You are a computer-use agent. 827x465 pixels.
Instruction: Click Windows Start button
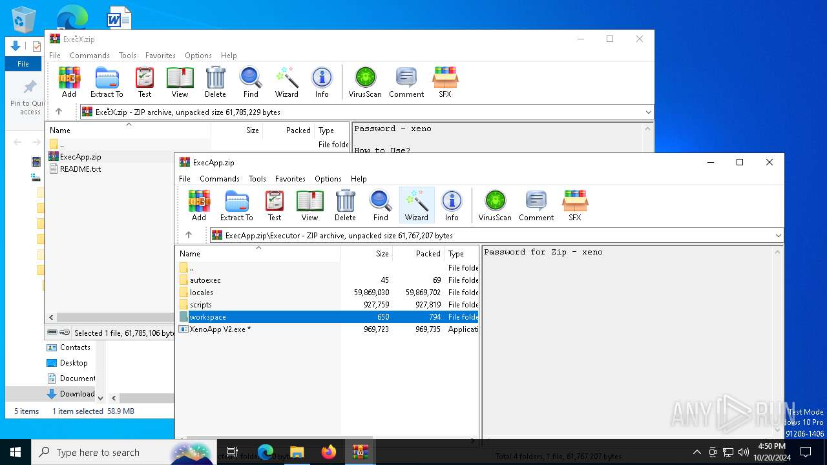click(16, 452)
